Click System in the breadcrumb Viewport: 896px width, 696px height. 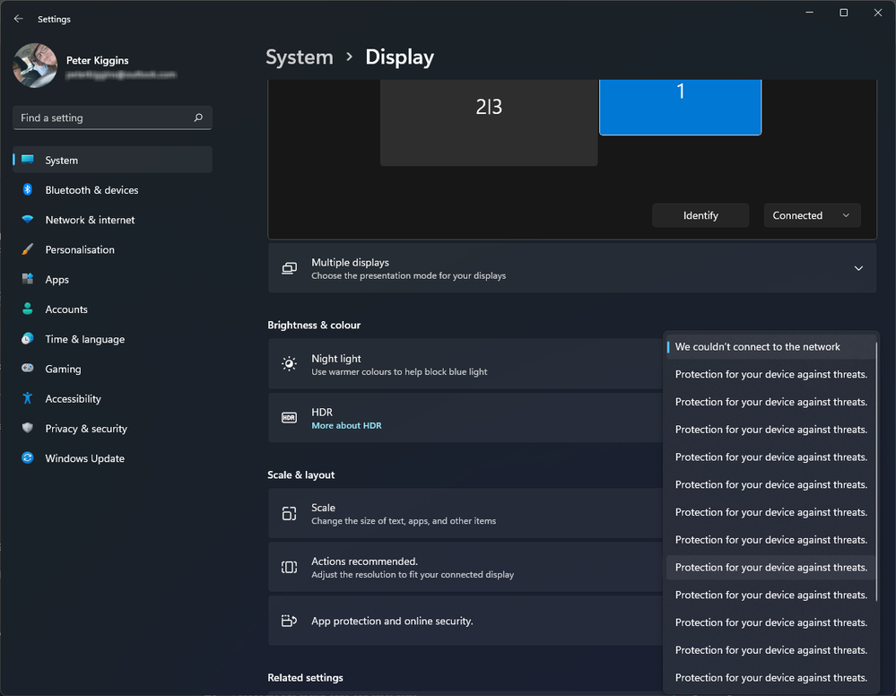[300, 57]
